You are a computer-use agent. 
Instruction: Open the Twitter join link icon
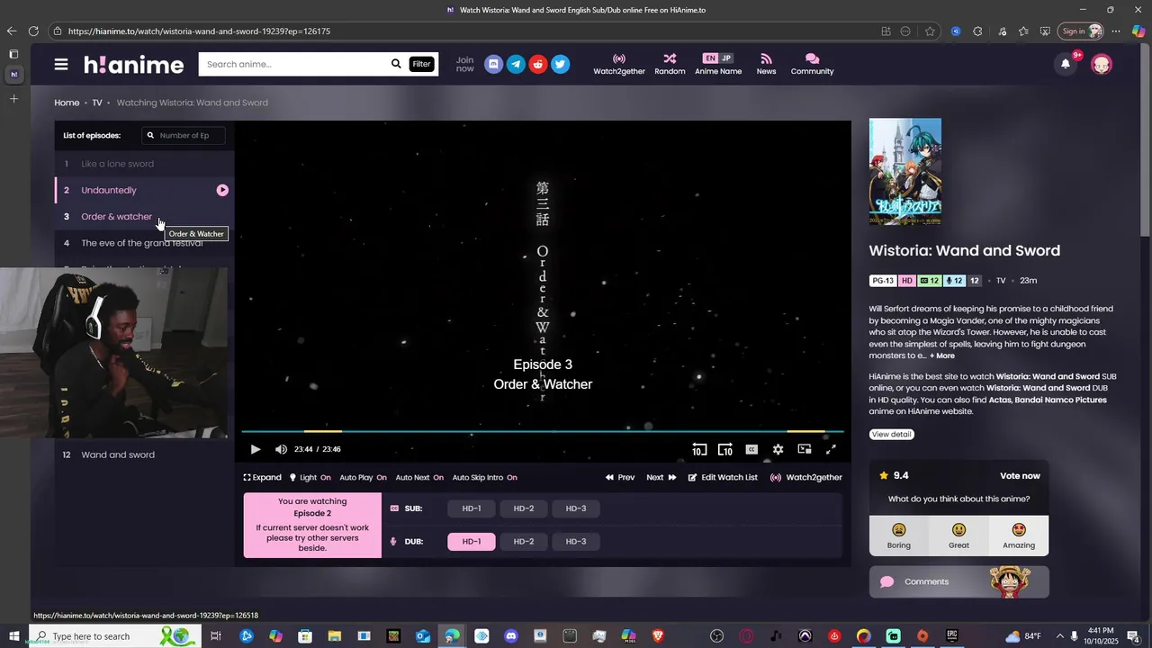coord(561,64)
